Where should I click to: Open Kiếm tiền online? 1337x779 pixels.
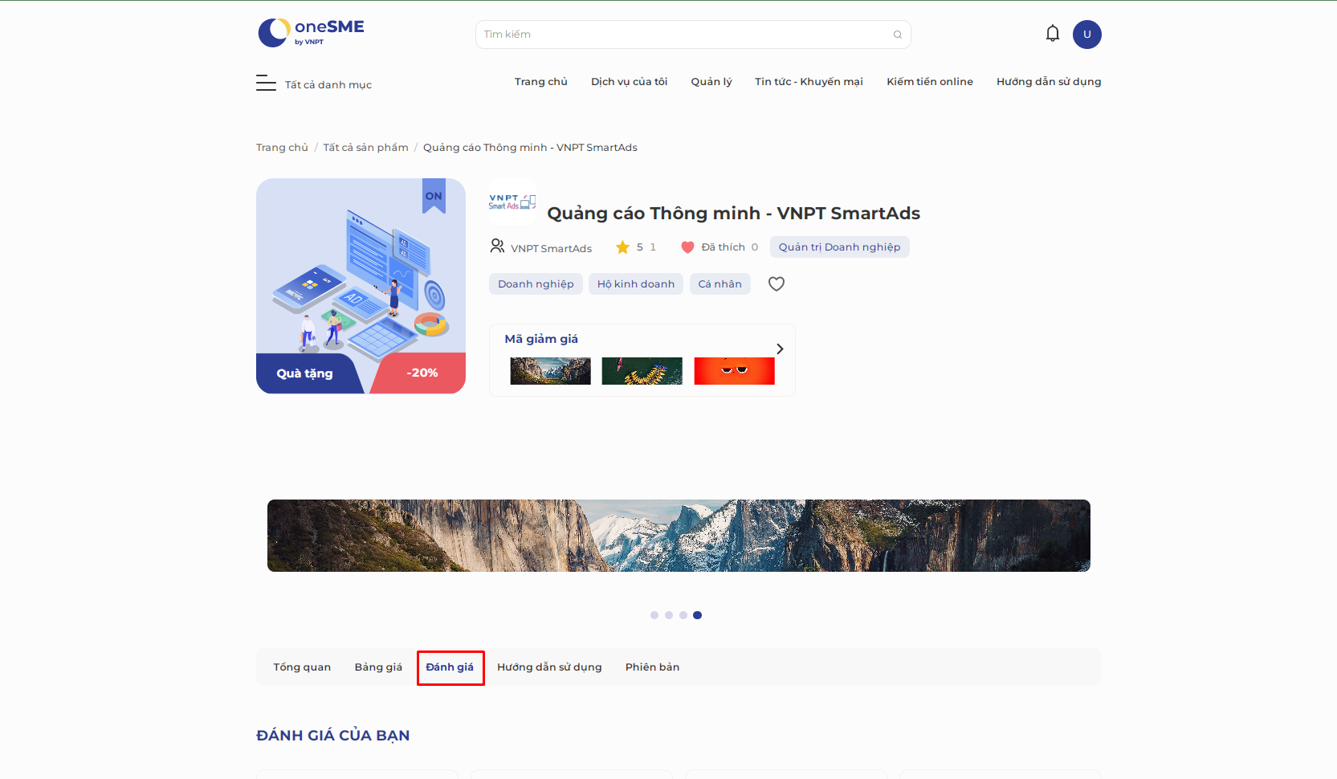tap(930, 82)
